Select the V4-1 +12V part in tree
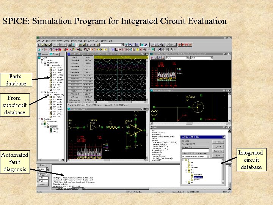Image resolution: width=273 pixels, height=205 pixels. click(x=55, y=87)
